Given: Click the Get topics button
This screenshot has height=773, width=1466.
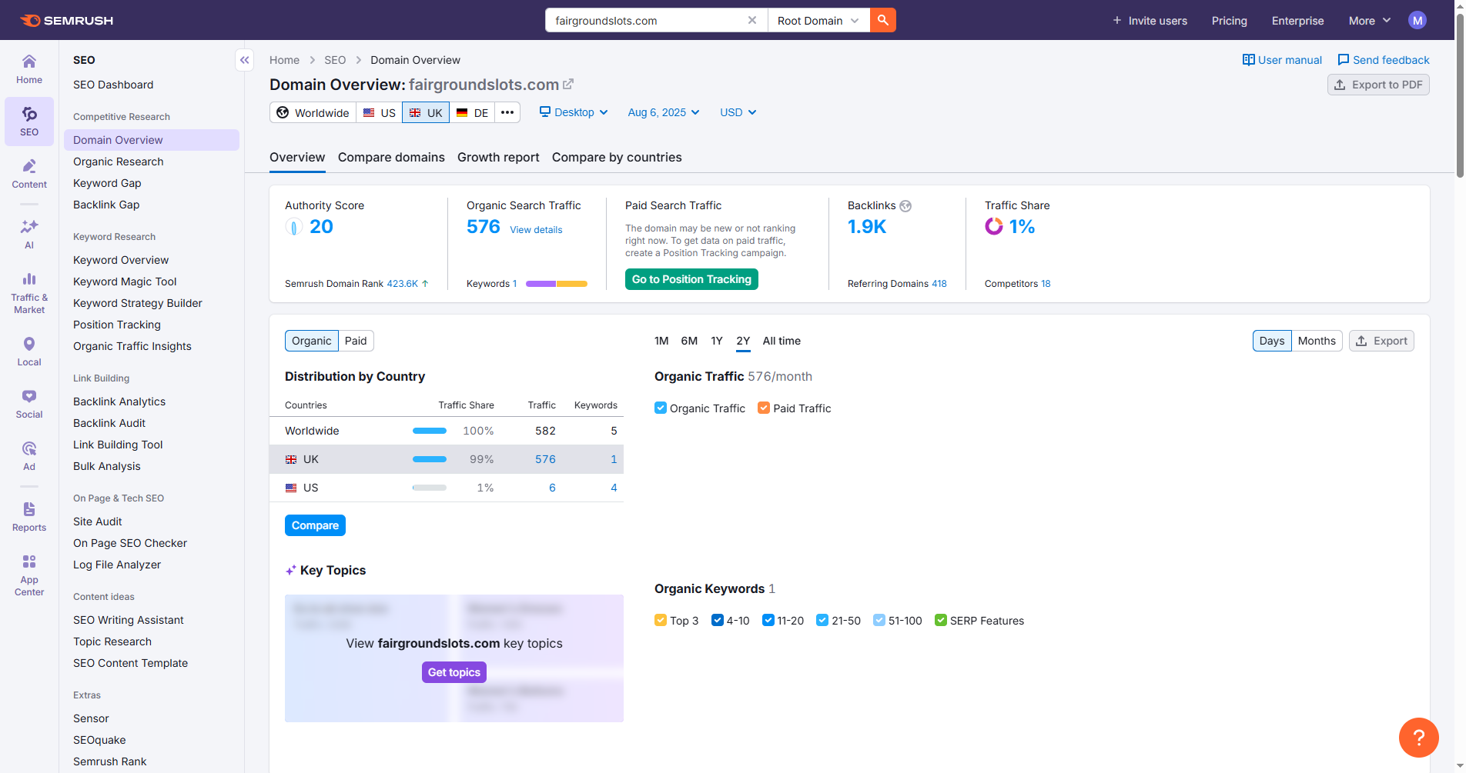Looking at the screenshot, I should tap(454, 672).
